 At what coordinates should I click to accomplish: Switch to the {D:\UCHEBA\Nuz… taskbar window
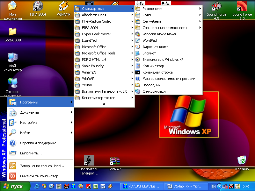(142, 186)
